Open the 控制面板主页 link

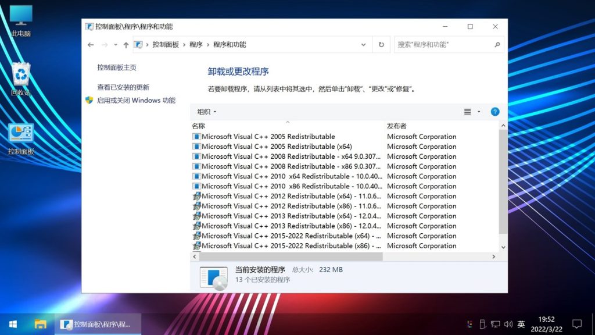click(x=117, y=67)
